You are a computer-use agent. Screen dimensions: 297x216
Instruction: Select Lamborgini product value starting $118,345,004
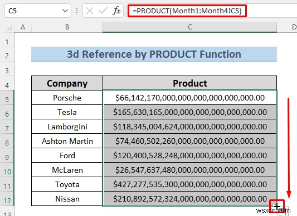190,127
